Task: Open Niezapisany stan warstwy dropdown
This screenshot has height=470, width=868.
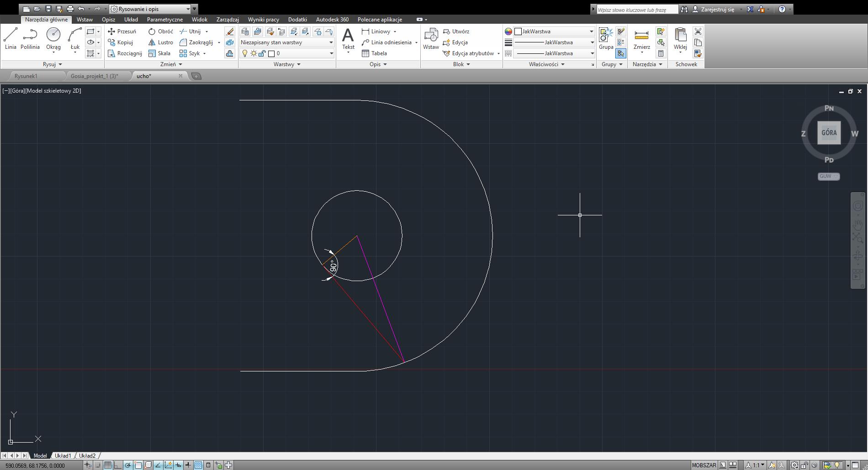Action: tap(287, 42)
